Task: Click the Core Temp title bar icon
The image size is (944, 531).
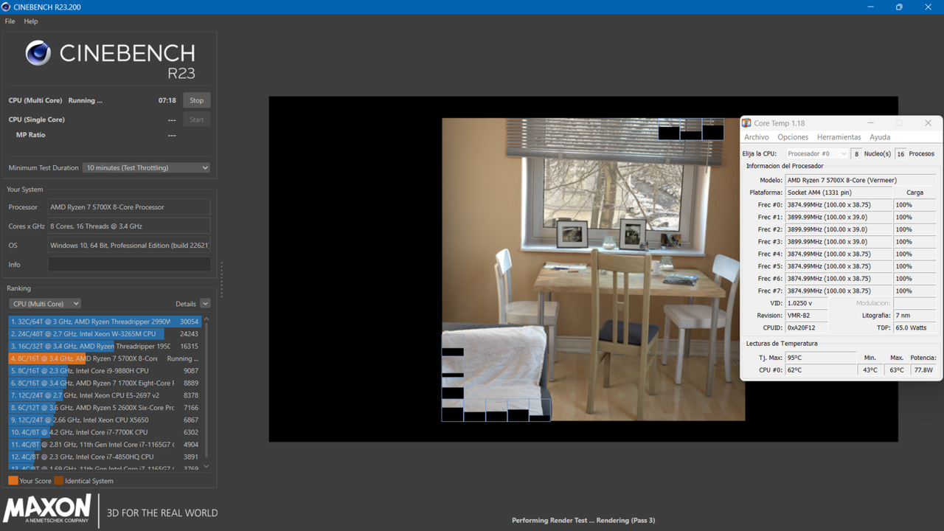Action: pyautogui.click(x=747, y=123)
